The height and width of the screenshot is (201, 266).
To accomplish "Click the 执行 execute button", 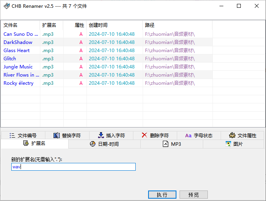I will pyautogui.click(x=162, y=194).
